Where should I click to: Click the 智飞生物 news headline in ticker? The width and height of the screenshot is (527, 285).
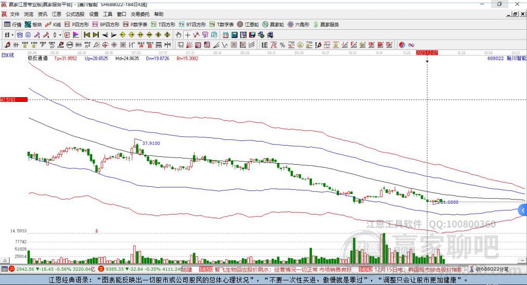click(x=242, y=269)
